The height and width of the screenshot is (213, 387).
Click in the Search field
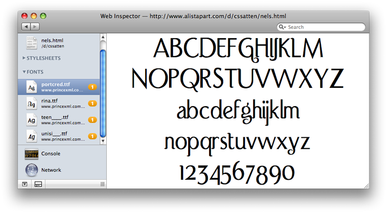pos(323,27)
